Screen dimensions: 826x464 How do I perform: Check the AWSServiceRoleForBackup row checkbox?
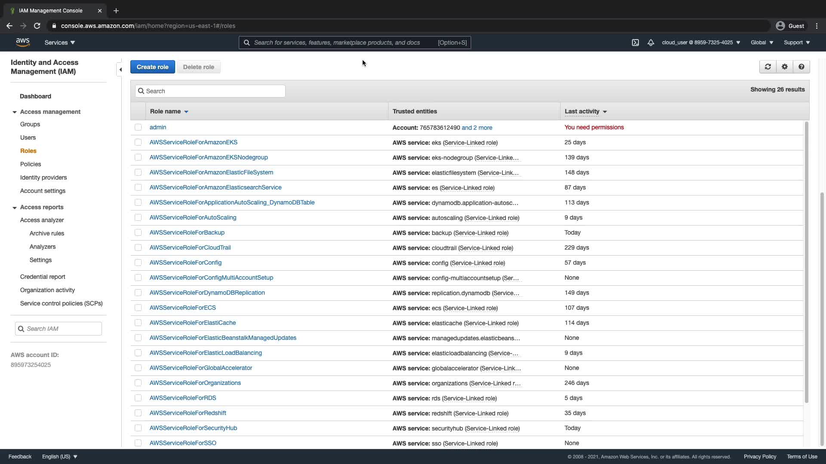coord(138,232)
